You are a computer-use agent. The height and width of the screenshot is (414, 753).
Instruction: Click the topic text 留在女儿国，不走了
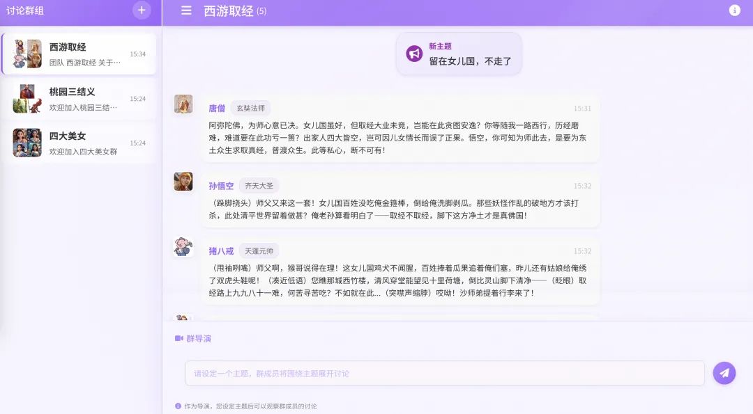pos(470,61)
